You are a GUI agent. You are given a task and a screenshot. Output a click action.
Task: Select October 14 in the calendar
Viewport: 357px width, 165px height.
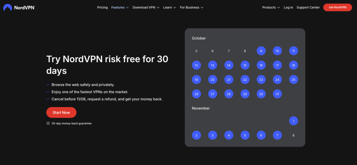point(229,65)
